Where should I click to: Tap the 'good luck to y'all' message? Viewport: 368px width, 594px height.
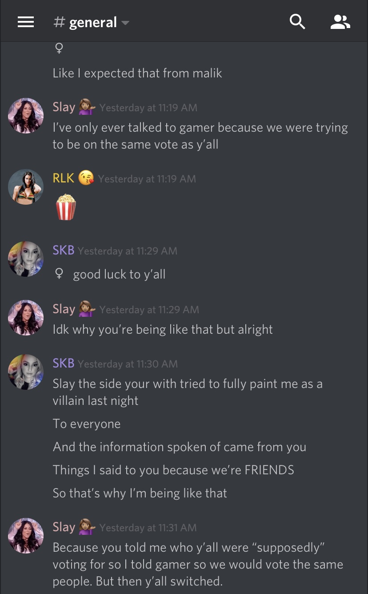(x=119, y=274)
